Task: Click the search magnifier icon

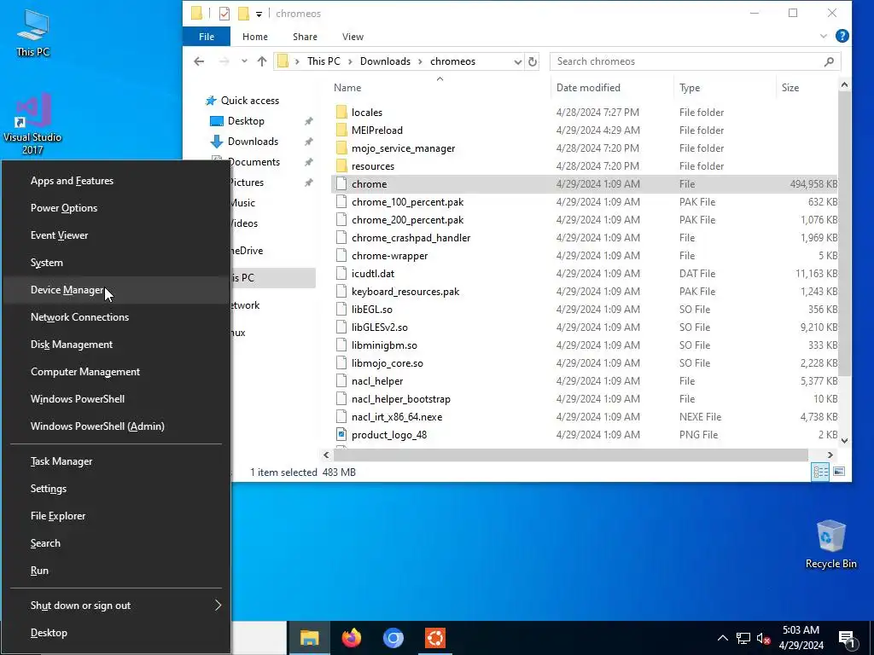Action: [829, 61]
